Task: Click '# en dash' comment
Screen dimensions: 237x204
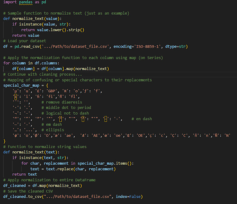Action: point(142,119)
